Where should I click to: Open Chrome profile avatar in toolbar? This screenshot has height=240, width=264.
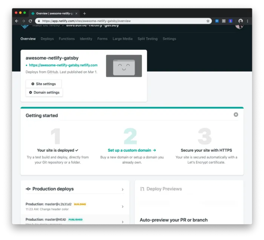point(241,21)
